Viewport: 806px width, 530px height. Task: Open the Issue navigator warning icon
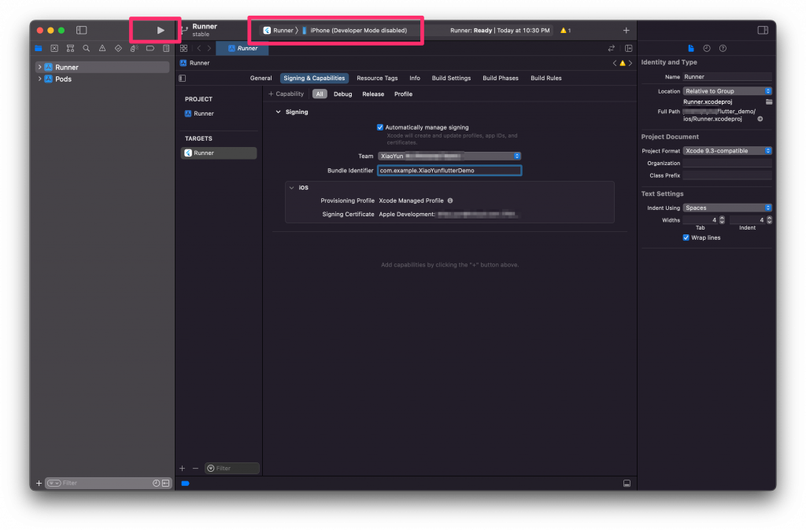point(102,48)
